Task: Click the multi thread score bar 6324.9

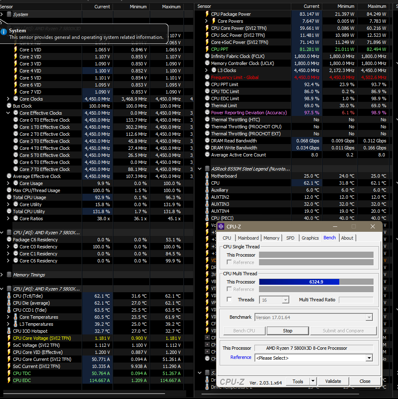Action: [x=316, y=282]
